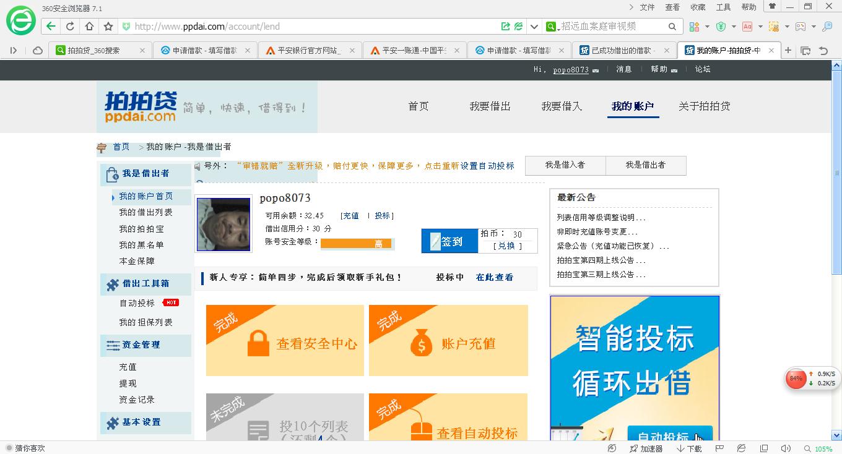Click the extensions grid icon in the toolbar
This screenshot has width=842, height=454.
pos(694,27)
